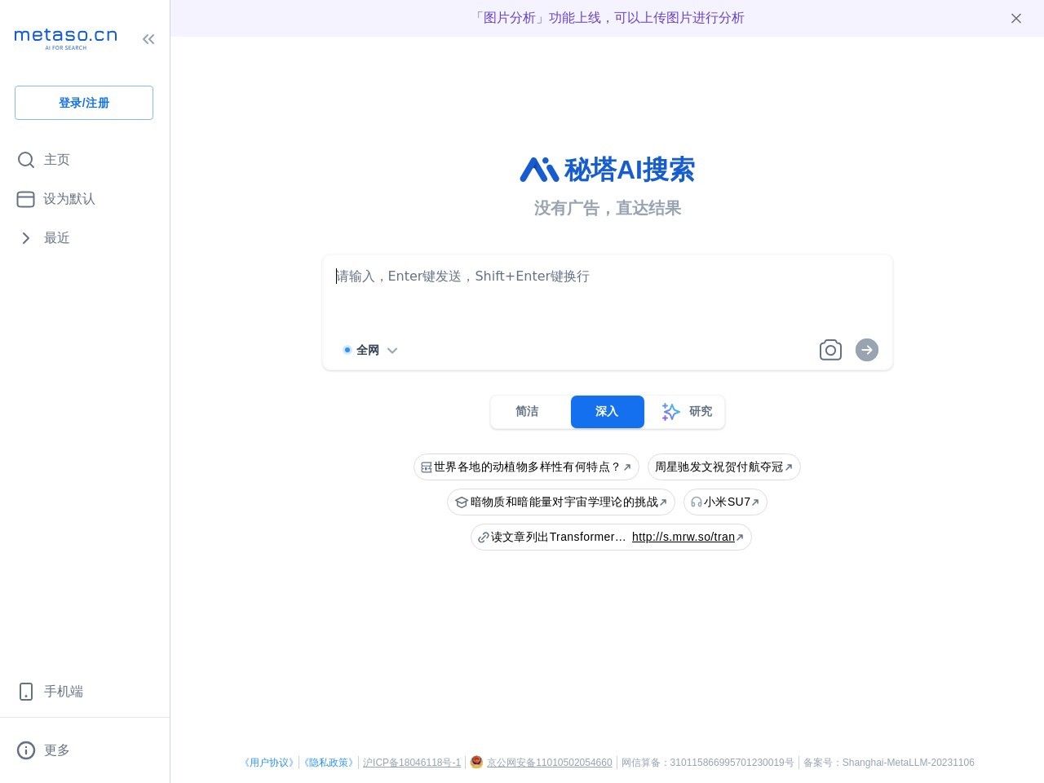Try suggestion 周星驰发文祝贺付航夺冠
Image resolution: width=1044 pixels, height=783 pixels.
click(x=724, y=467)
